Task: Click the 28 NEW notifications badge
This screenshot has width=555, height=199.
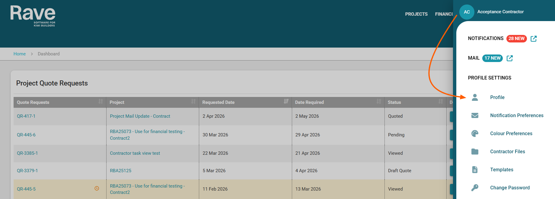Action: click(x=516, y=39)
